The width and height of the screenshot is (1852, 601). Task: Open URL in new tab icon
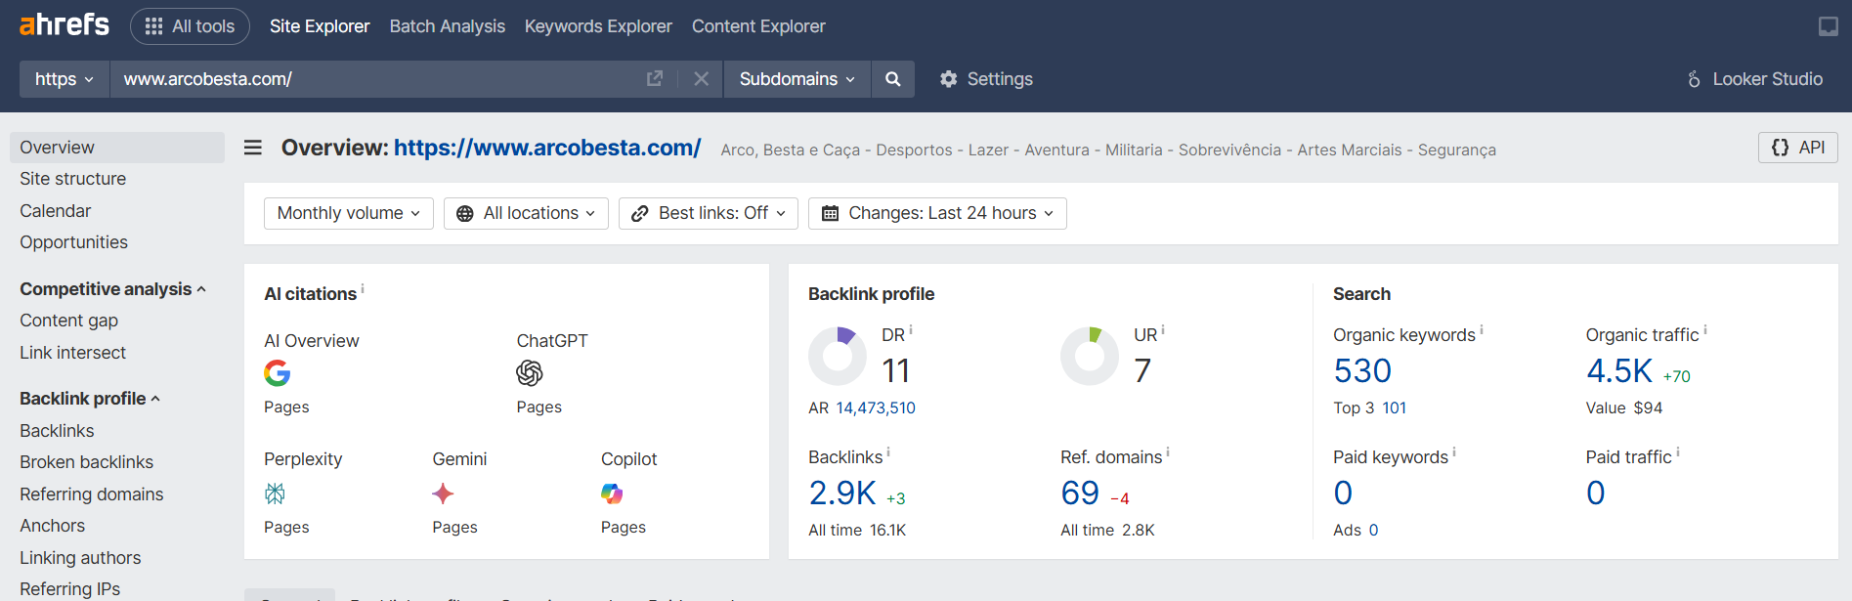(x=655, y=79)
